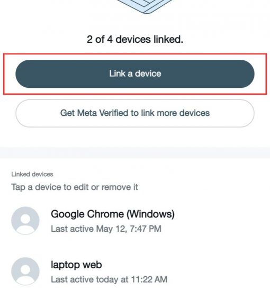The width and height of the screenshot is (270, 291).
Task: Click the laptop web device avatar icon
Action: [x=25, y=271]
